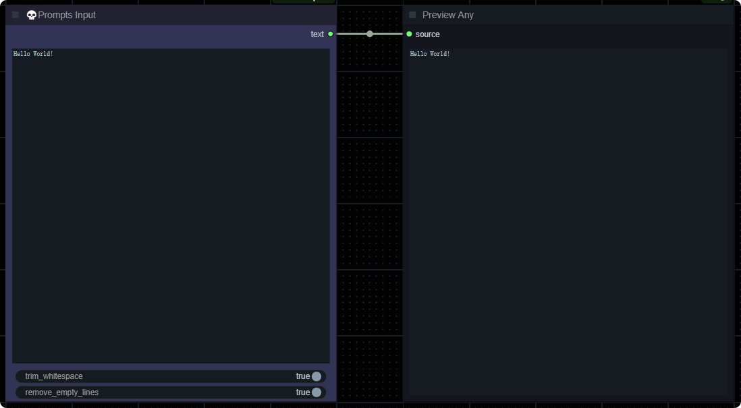The width and height of the screenshot is (741, 408).
Task: Click the trim_whitespace label
Action: 54,376
